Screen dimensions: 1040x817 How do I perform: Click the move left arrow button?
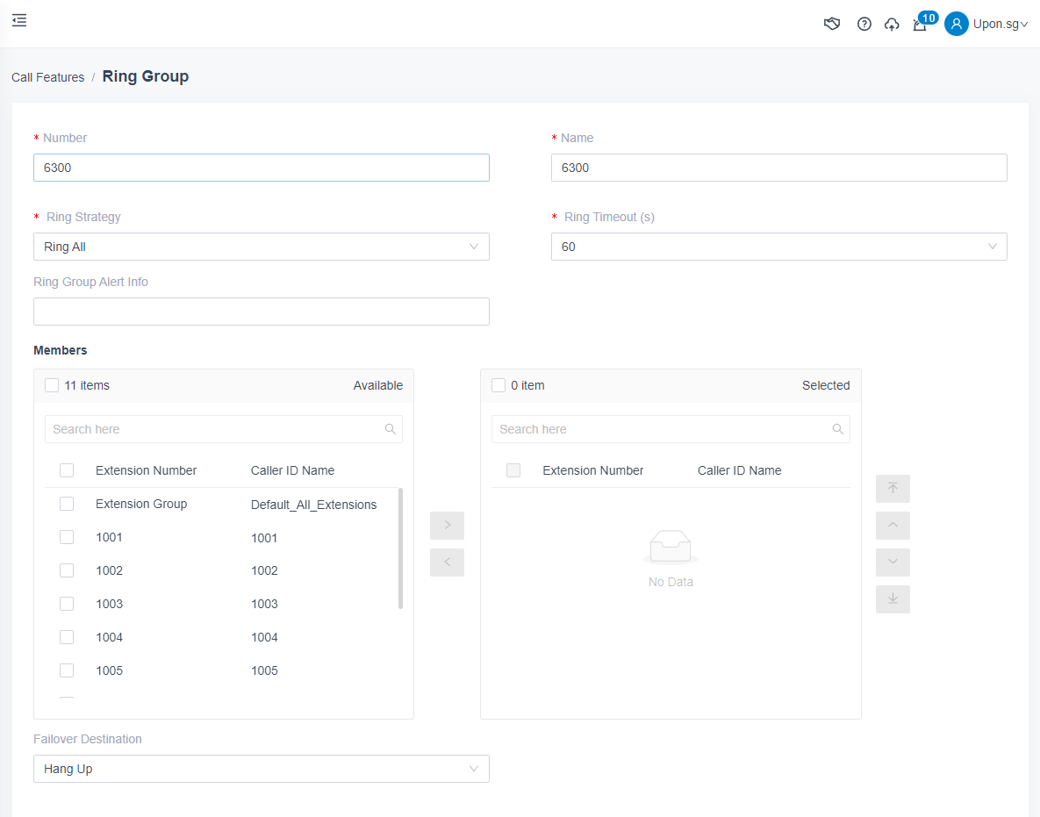(x=447, y=563)
